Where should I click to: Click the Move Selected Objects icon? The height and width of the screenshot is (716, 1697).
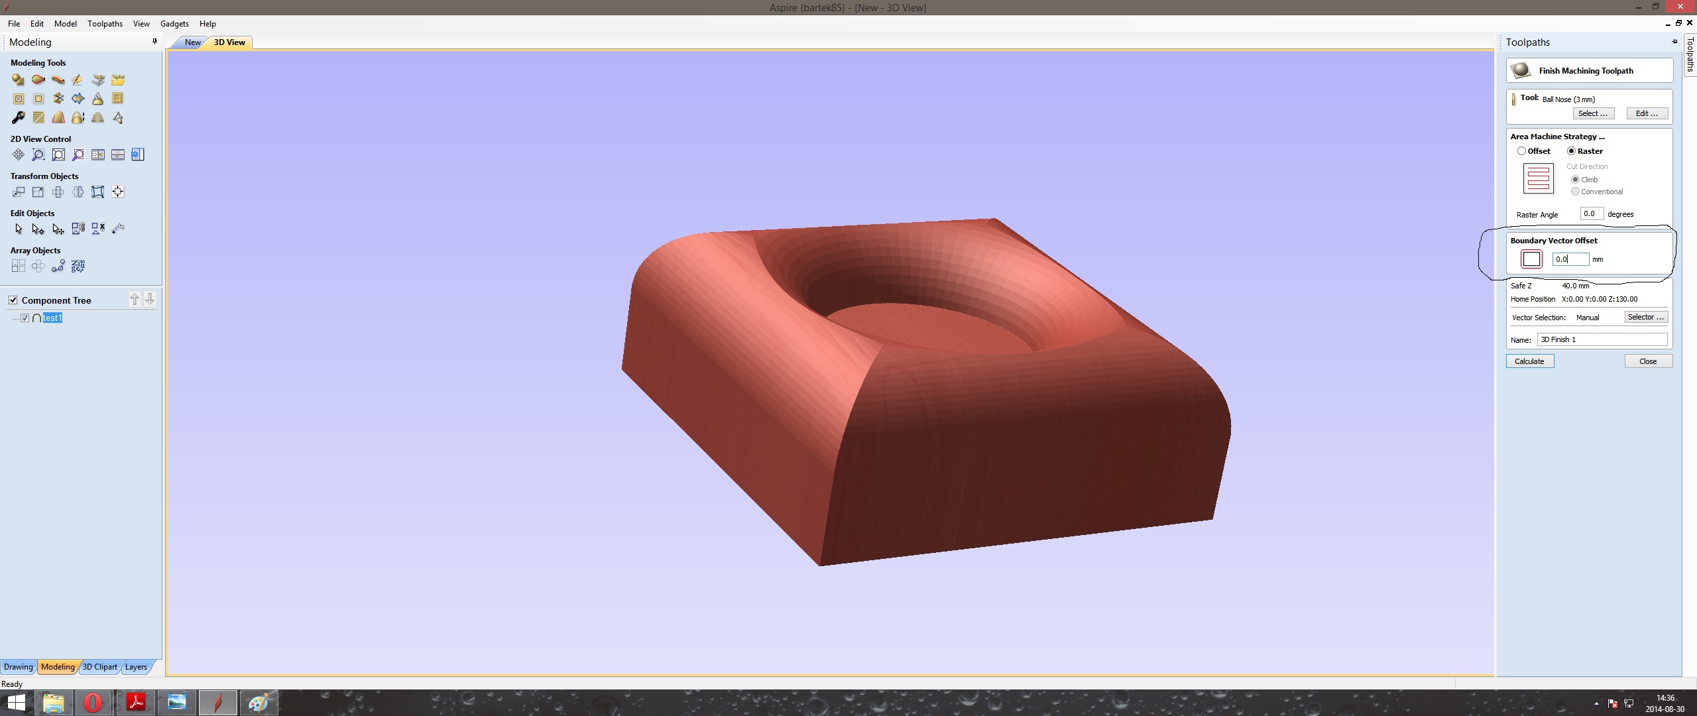18,192
